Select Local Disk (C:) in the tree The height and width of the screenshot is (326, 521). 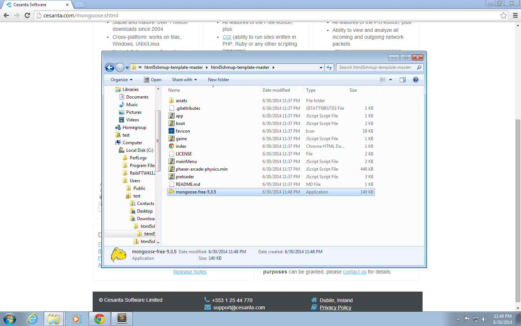pos(139,150)
